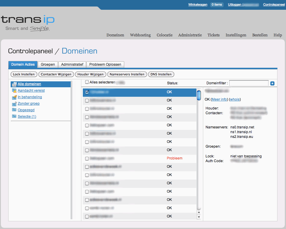The image size is (286, 229).
Task: Click the domain list scroll-up arrow
Action: [199, 212]
